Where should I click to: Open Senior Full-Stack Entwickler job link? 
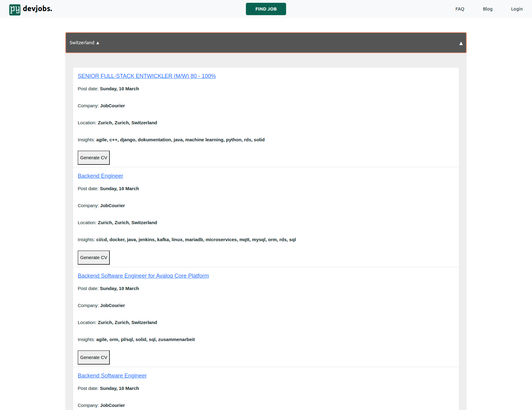[147, 76]
